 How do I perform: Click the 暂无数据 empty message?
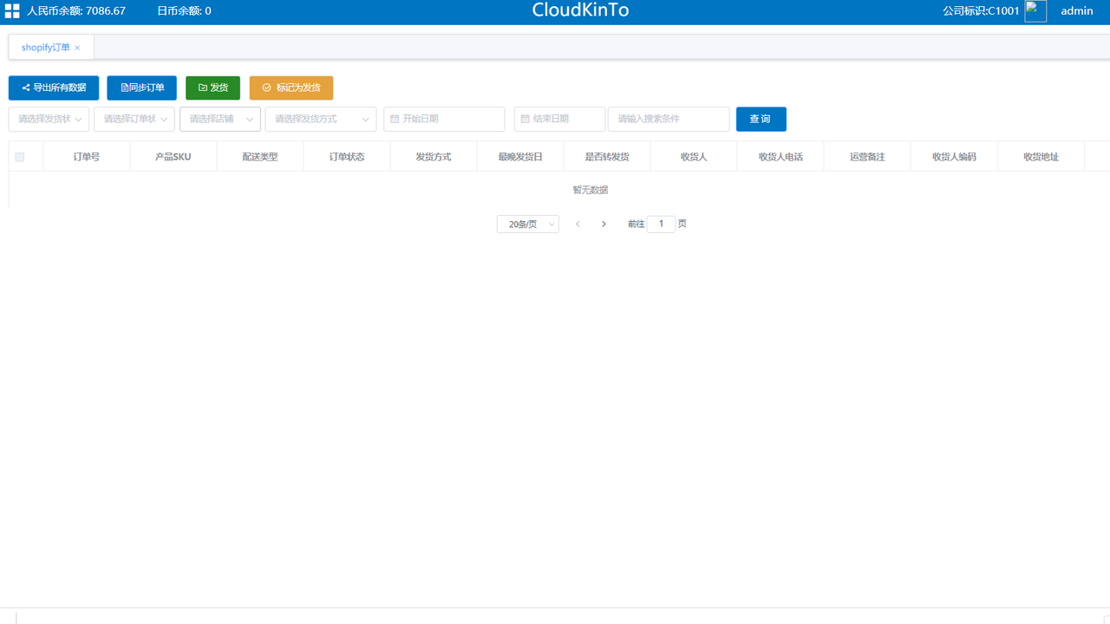(591, 190)
